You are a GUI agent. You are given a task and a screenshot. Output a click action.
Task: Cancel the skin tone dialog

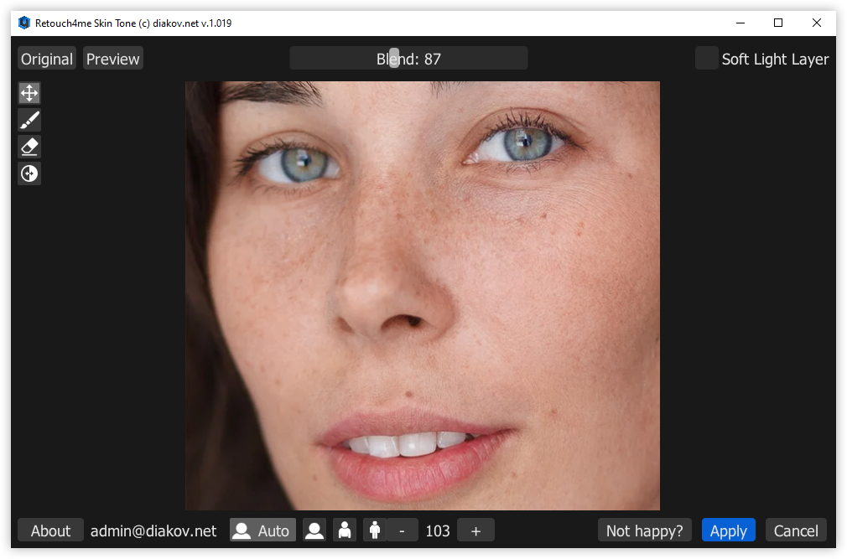796,531
